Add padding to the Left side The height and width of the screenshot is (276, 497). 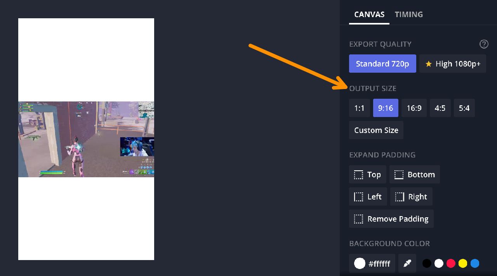click(368, 197)
